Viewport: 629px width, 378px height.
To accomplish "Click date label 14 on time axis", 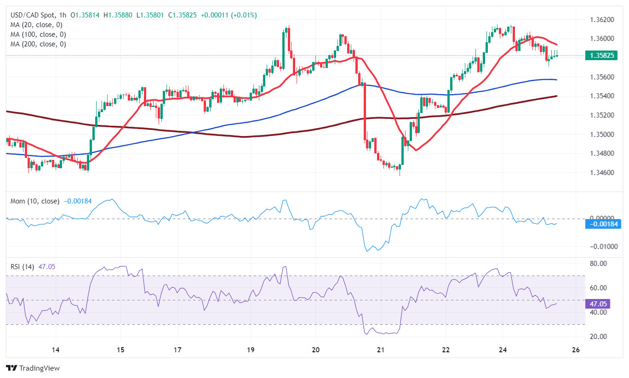I will pyautogui.click(x=56, y=350).
